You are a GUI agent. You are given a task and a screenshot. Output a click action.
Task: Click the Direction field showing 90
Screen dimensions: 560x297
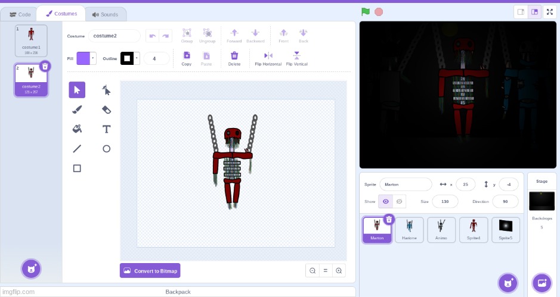[505, 201]
